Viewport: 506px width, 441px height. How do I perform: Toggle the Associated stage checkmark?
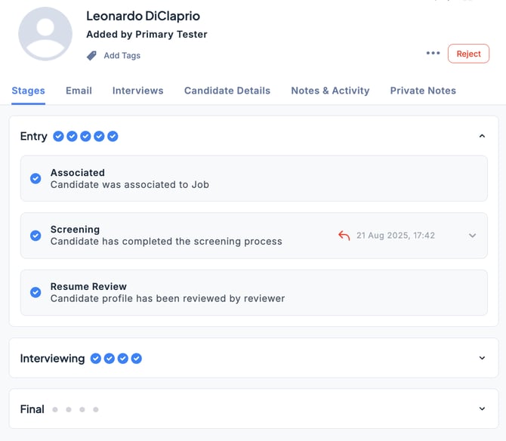(x=35, y=178)
